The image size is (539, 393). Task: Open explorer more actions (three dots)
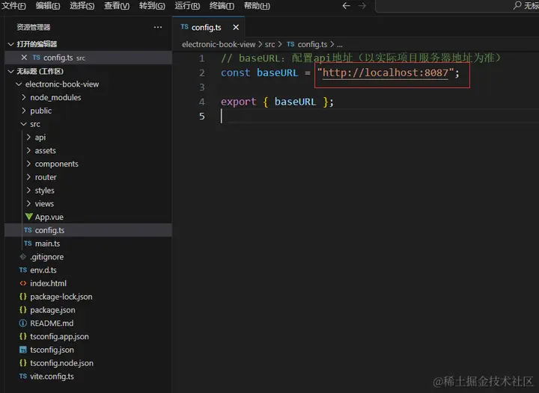click(x=158, y=27)
